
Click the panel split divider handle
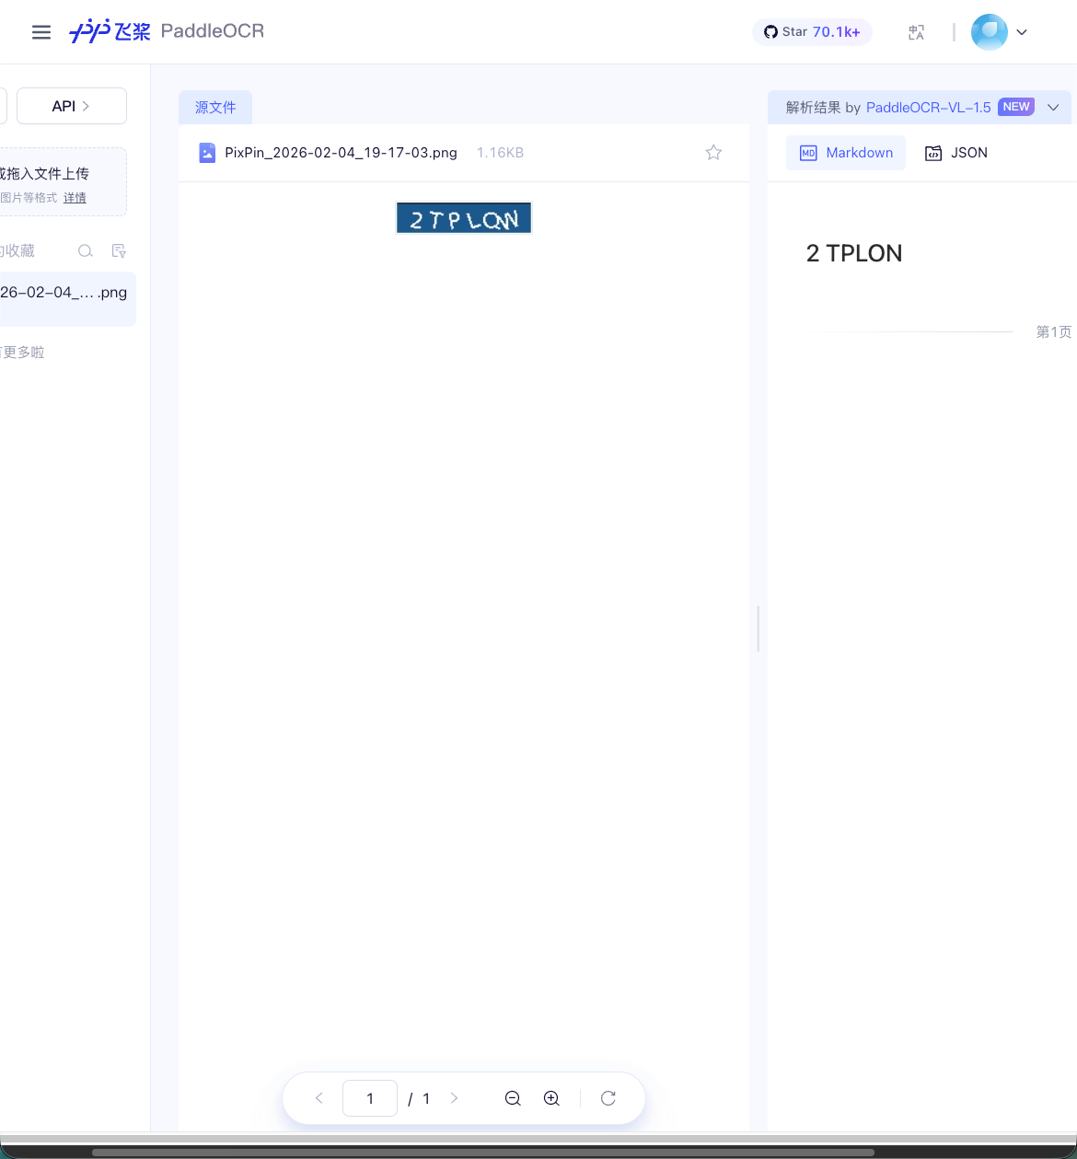[758, 629]
